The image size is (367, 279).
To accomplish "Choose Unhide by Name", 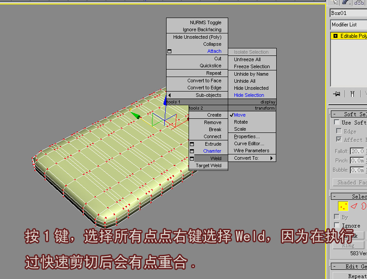I will 251,74.
